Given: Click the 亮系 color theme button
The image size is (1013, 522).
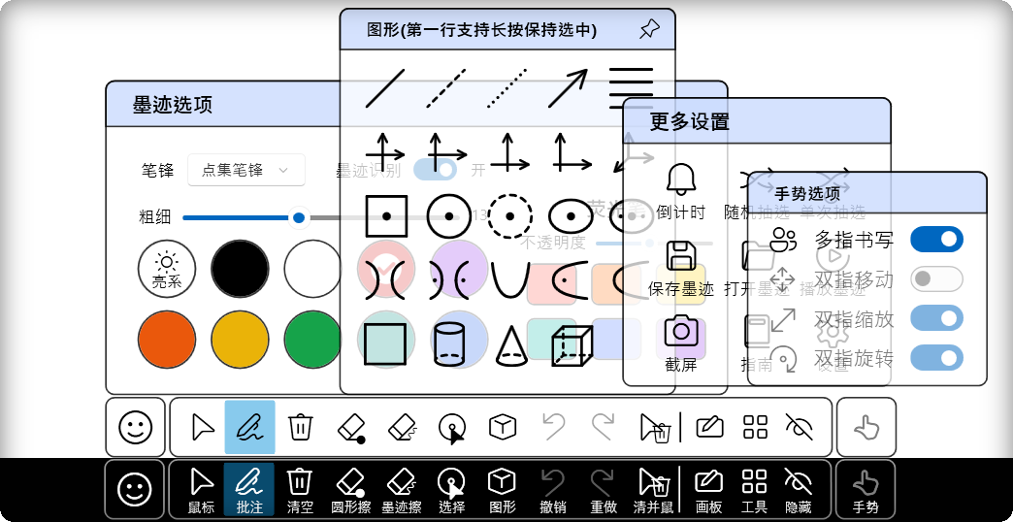Looking at the screenshot, I should [167, 269].
